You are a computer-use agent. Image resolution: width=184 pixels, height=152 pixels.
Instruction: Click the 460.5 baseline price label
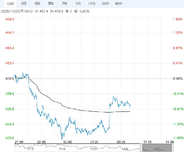(x=10, y=79)
